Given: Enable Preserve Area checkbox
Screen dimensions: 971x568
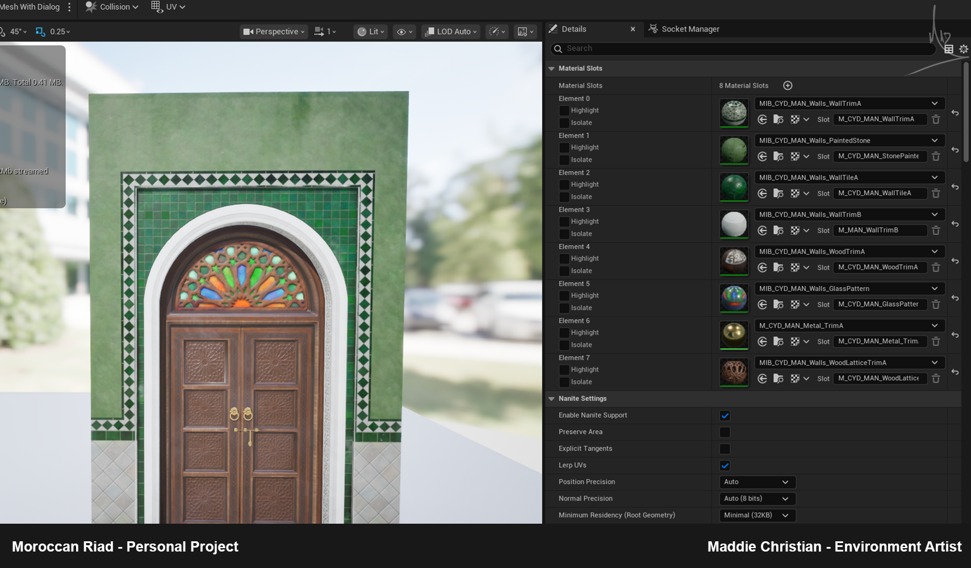Looking at the screenshot, I should click(x=725, y=432).
